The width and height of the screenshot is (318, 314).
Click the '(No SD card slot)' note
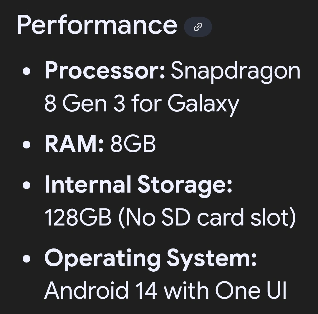click(x=207, y=218)
